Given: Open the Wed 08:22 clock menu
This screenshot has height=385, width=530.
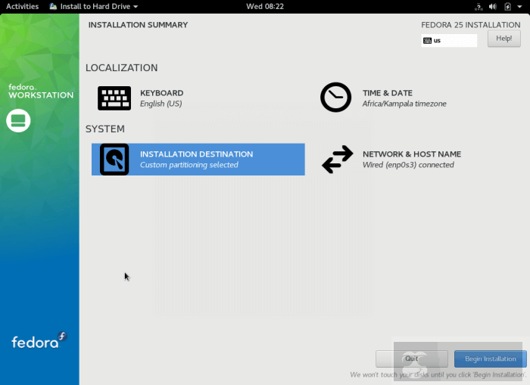Looking at the screenshot, I should [265, 6].
